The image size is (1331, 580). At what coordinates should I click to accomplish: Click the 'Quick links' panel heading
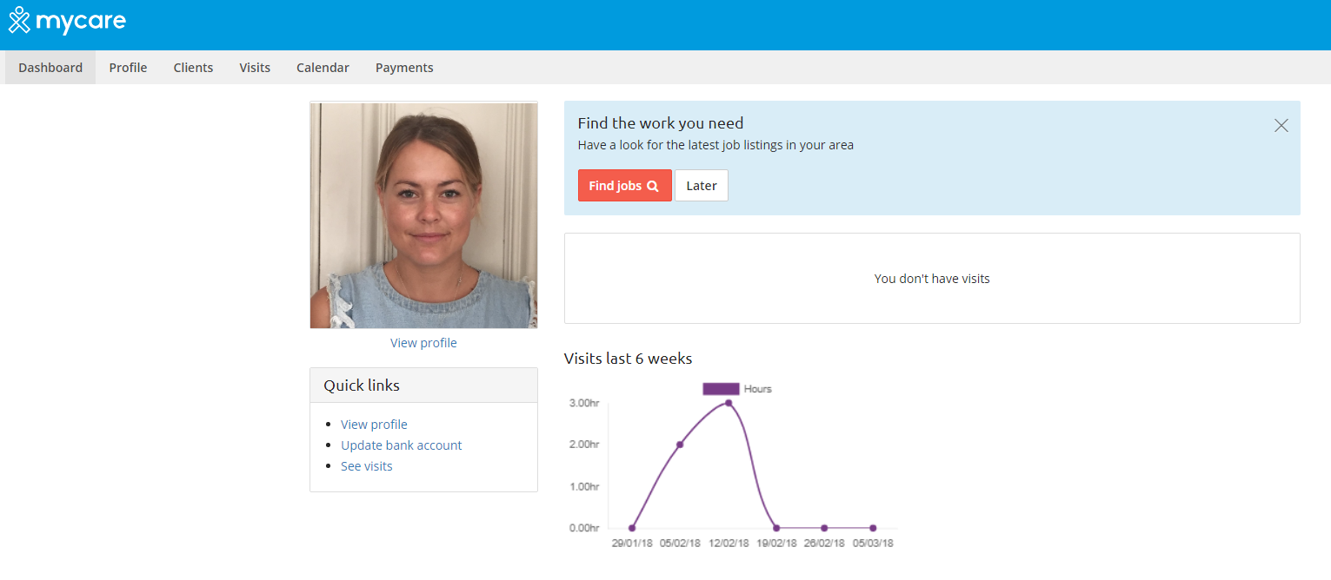click(362, 386)
